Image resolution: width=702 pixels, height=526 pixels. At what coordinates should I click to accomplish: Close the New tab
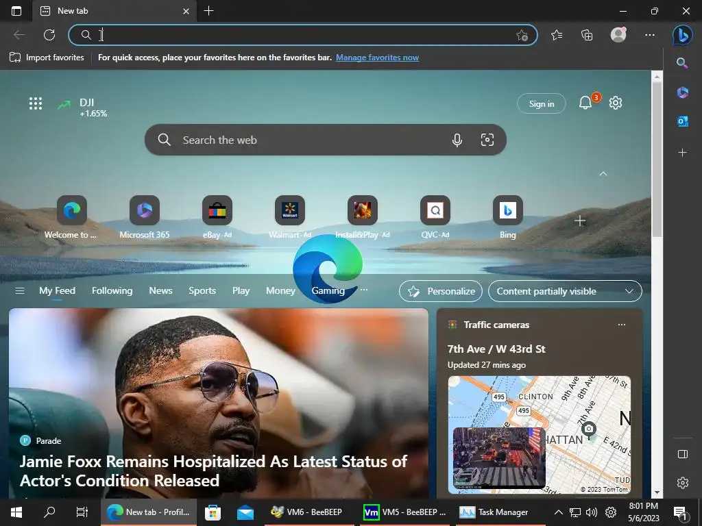(x=186, y=11)
